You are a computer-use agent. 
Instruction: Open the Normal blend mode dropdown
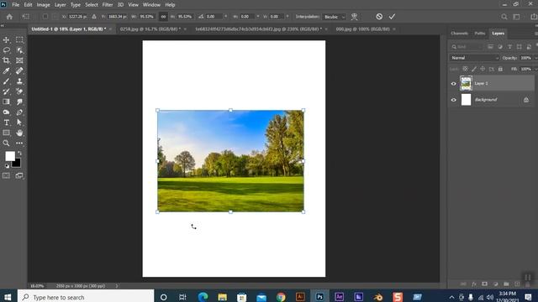[474, 58]
